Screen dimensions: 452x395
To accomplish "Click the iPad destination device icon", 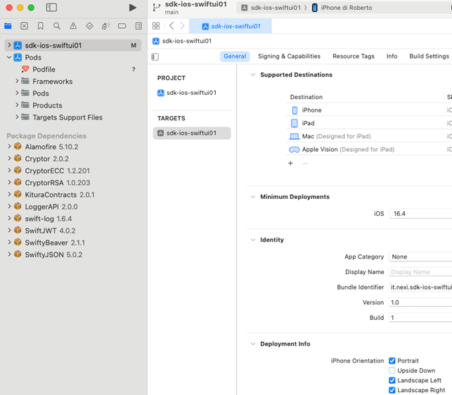I will point(295,123).
